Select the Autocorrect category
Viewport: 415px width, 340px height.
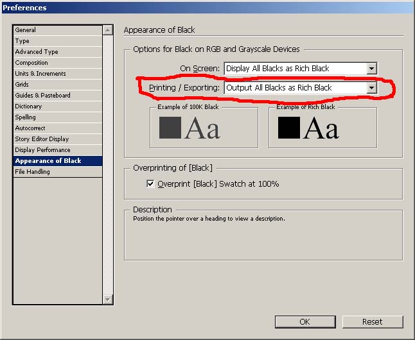pyautogui.click(x=58, y=128)
